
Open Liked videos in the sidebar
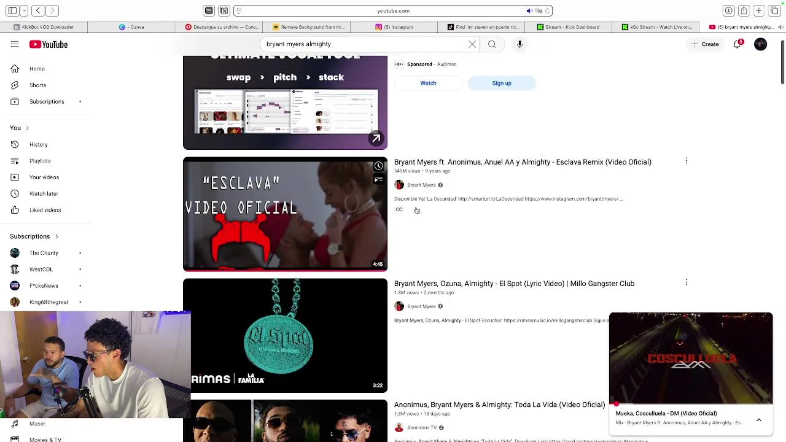click(x=46, y=210)
